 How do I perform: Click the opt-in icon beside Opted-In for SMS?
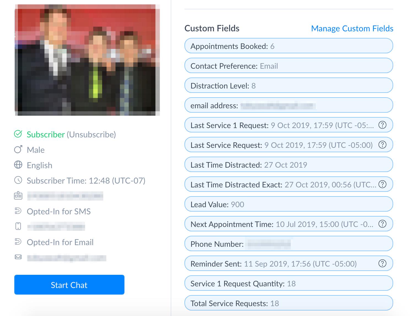[18, 211]
